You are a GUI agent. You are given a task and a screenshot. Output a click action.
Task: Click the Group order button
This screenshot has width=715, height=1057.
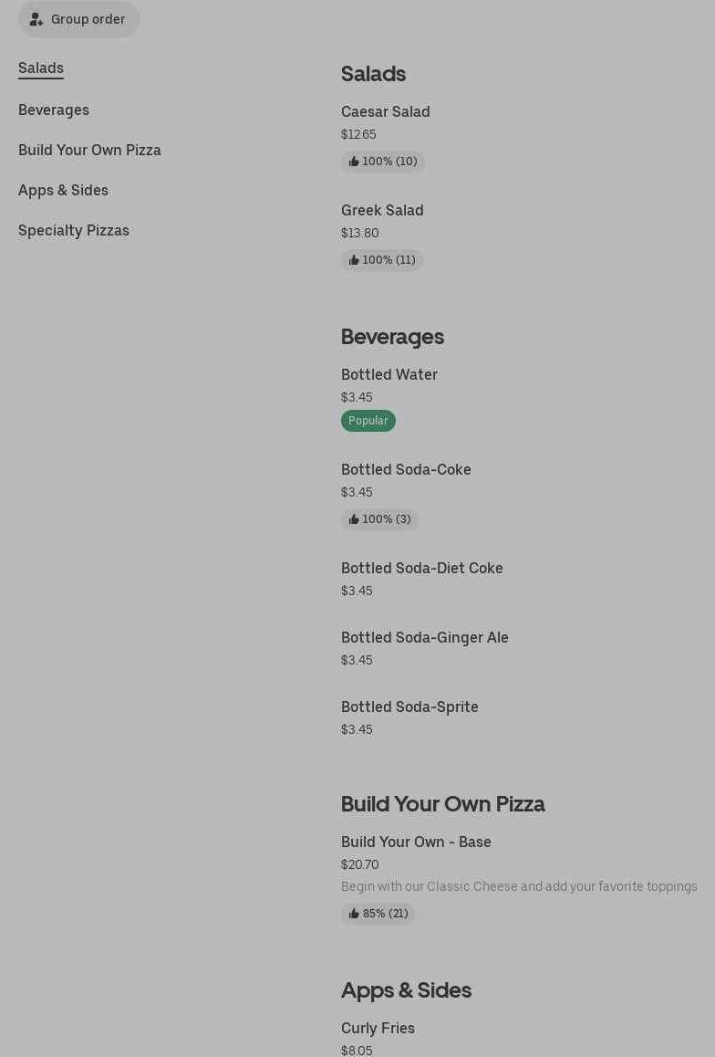79,19
